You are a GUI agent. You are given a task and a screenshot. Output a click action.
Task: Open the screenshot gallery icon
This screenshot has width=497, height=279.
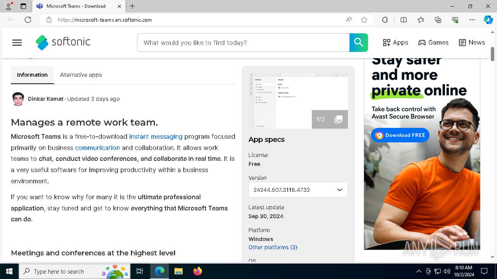pos(339,119)
